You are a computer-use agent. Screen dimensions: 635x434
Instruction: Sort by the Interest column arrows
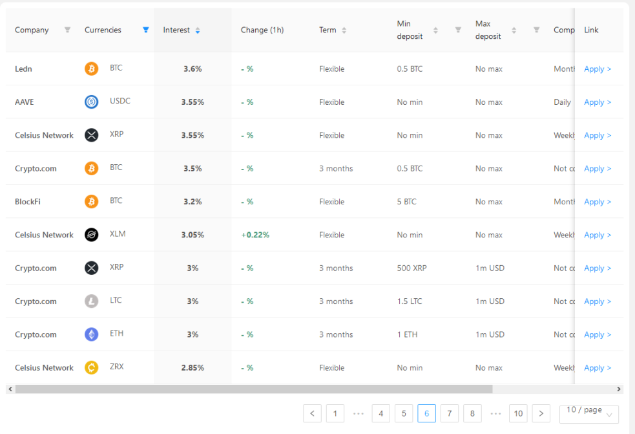(x=198, y=30)
